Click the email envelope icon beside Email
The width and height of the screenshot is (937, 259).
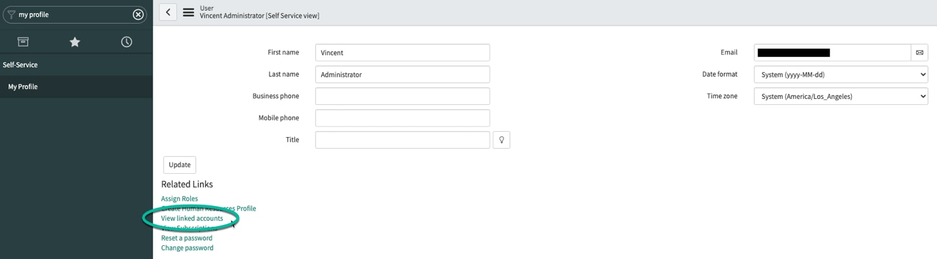click(919, 52)
